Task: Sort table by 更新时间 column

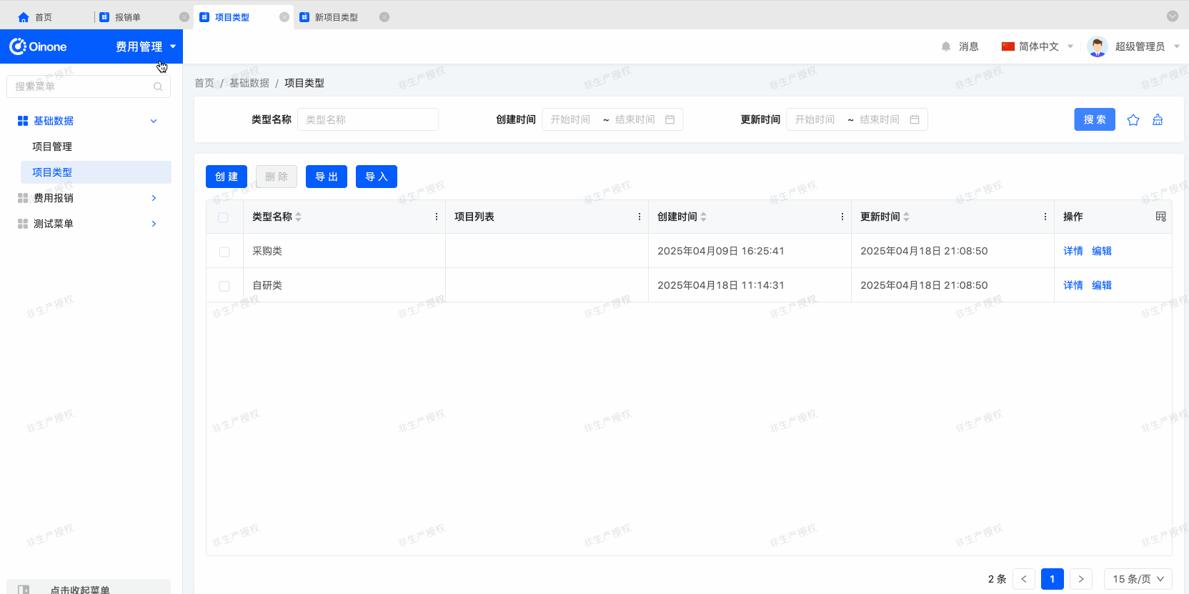Action: tap(906, 217)
